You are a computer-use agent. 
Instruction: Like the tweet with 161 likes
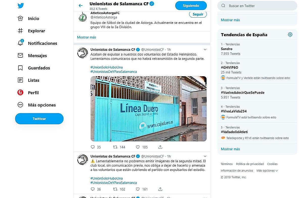point(138,189)
